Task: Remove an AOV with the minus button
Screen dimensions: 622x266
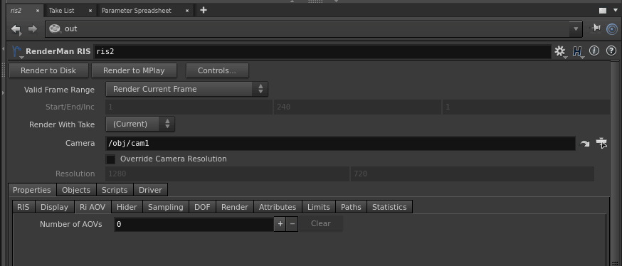Action: (292, 224)
